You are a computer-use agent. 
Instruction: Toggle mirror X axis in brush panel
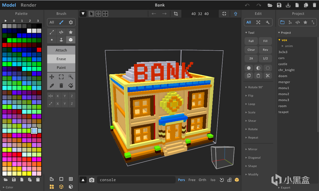[58, 96]
